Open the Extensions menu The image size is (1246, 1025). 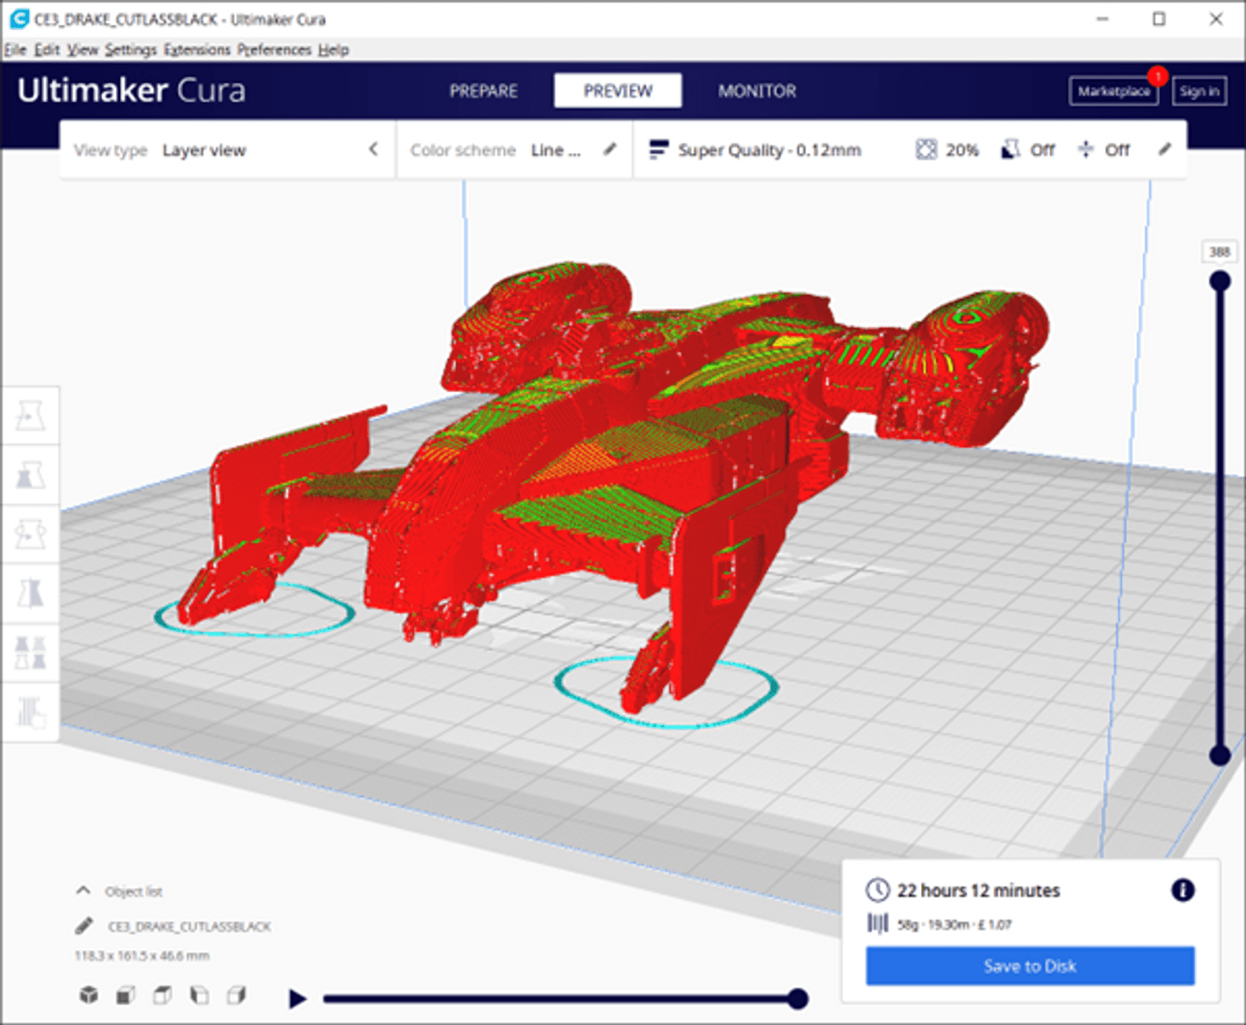pyautogui.click(x=197, y=50)
